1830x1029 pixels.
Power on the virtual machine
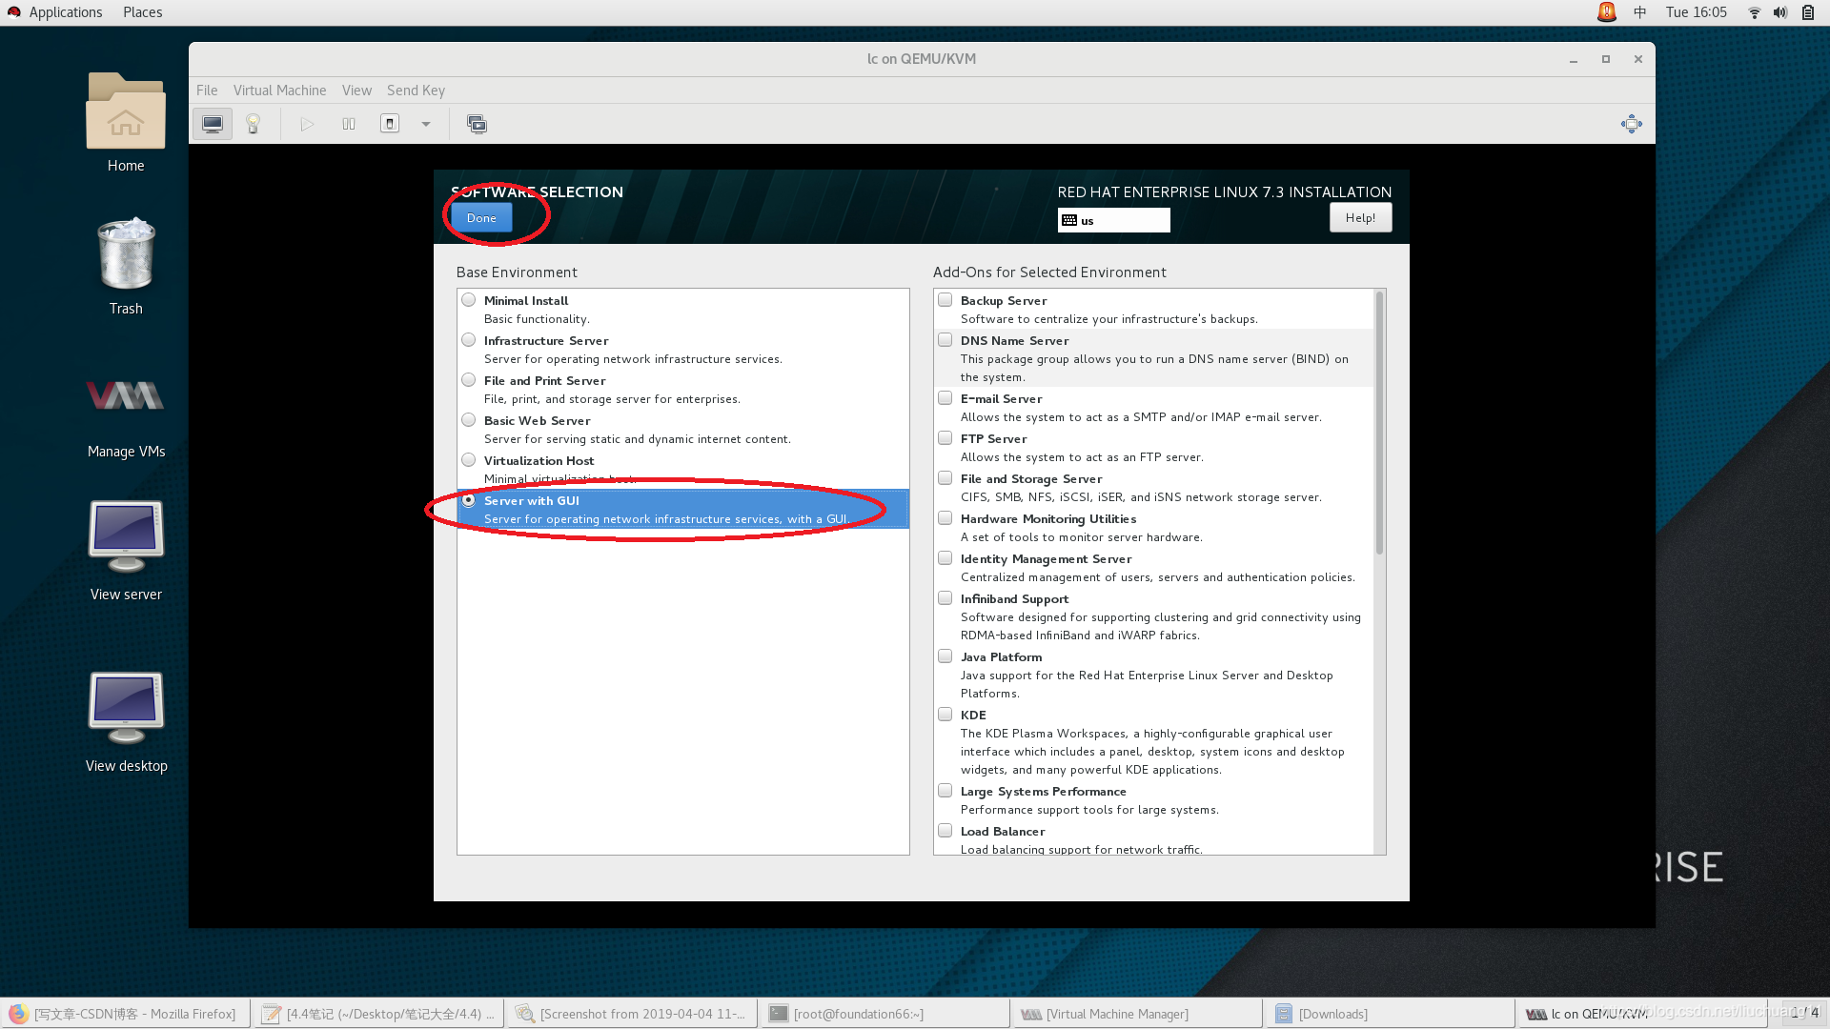pyautogui.click(x=307, y=124)
